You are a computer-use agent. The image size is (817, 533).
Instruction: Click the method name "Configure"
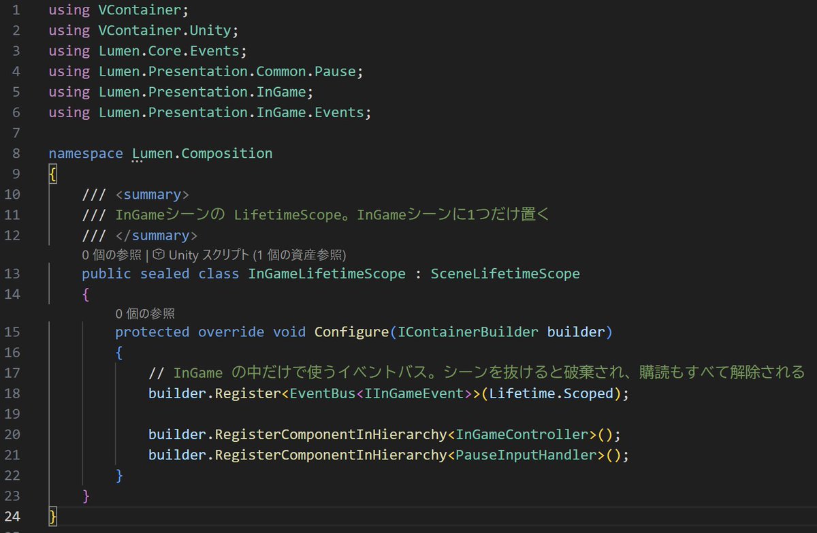[352, 332]
